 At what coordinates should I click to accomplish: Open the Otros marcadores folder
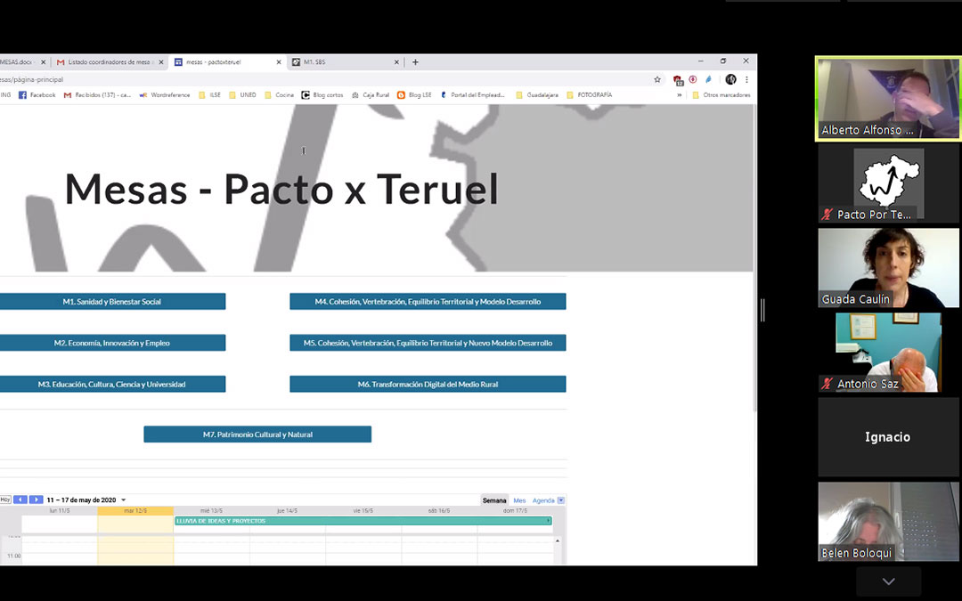[x=721, y=95]
